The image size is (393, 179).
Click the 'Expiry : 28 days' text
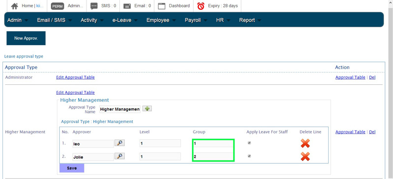(223, 6)
